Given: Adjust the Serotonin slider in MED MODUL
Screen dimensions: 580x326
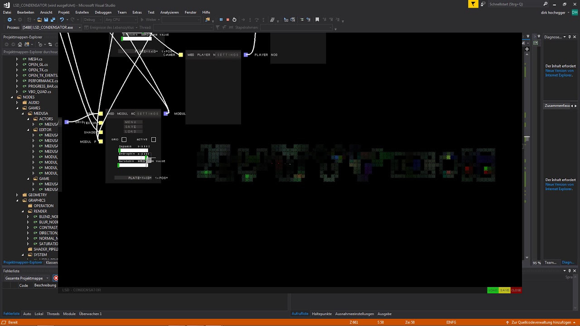Looking at the screenshot, I should (133, 165).
